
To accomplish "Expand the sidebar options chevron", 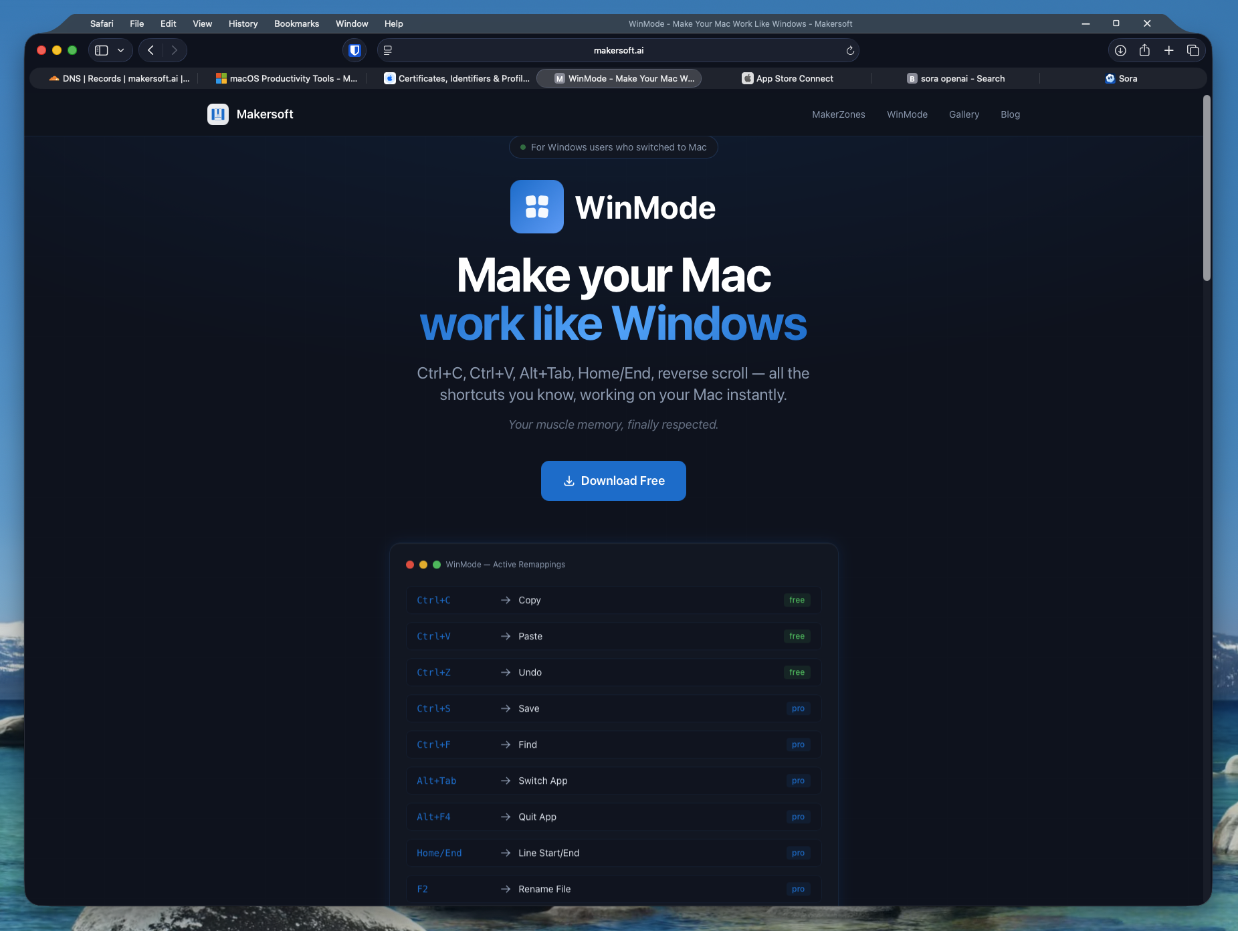I will [120, 49].
